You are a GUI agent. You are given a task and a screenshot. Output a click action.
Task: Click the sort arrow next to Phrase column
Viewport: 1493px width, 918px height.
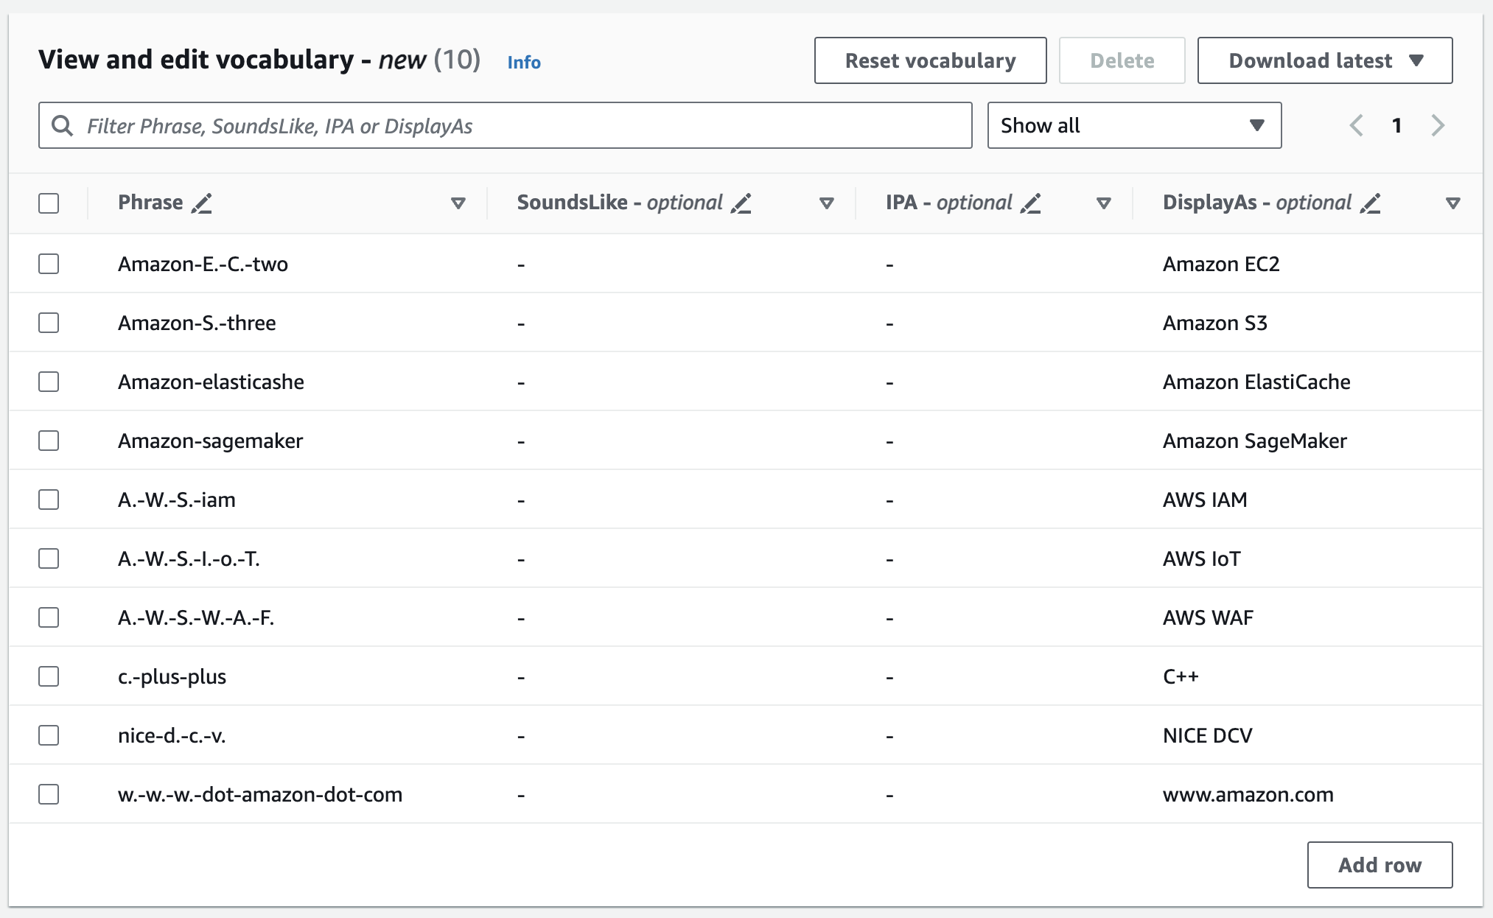click(x=458, y=203)
